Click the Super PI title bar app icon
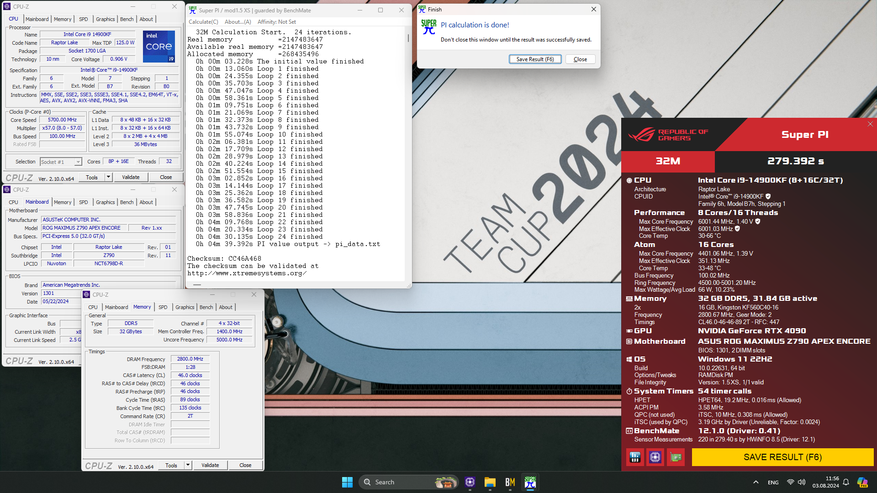The height and width of the screenshot is (493, 877). (193, 10)
